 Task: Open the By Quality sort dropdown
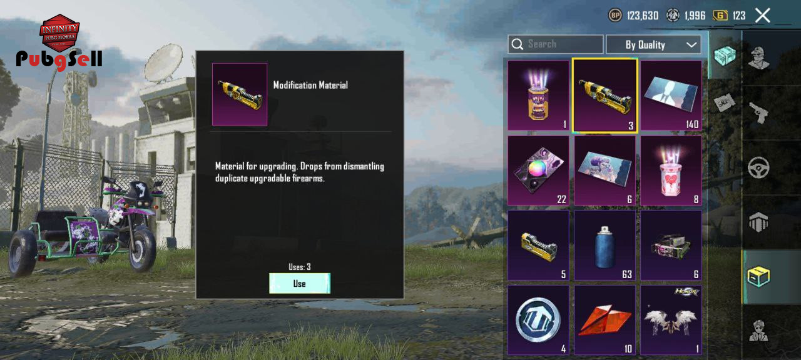[653, 44]
